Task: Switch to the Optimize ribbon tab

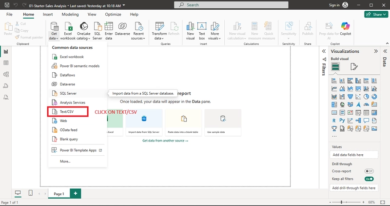Action: [x=113, y=15]
